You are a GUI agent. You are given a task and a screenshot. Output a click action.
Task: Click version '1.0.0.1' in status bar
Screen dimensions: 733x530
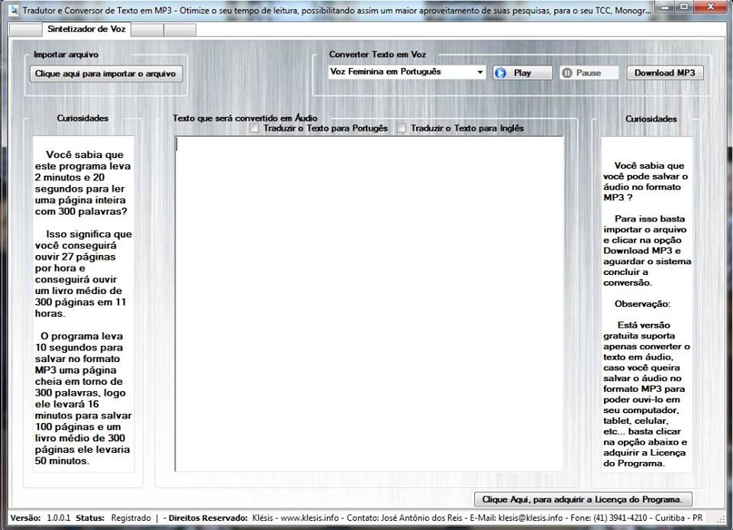tap(59, 518)
